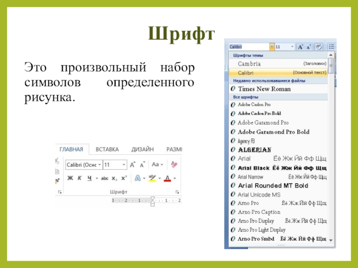This screenshot has height=268, width=358.
Task: Click font list scroll down arrow
Action: pos(331,240)
